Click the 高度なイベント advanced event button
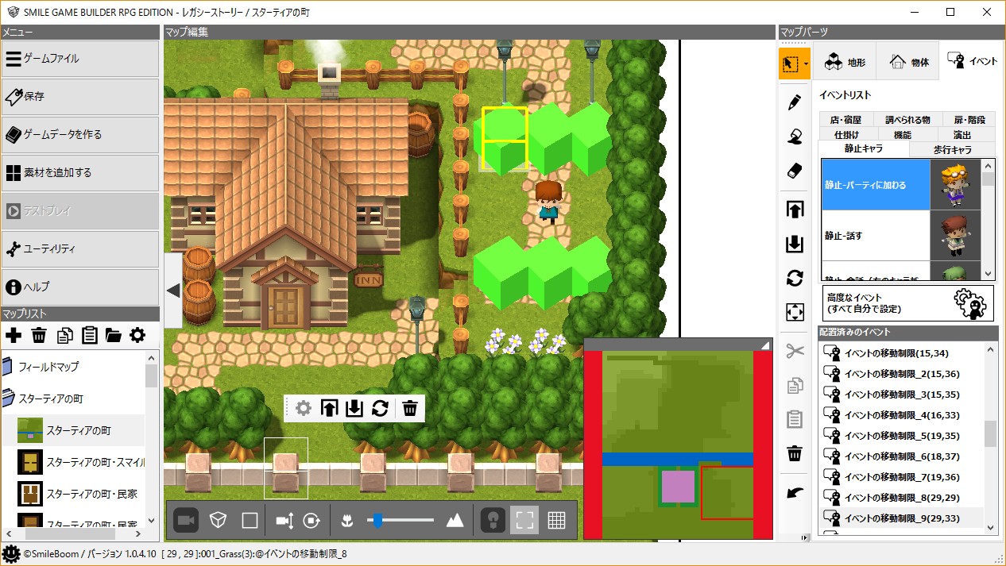Screen dimensions: 1006x566 [907, 302]
